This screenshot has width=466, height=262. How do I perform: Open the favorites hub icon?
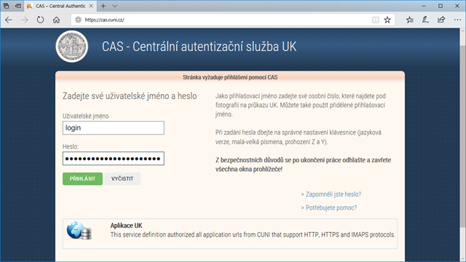[x=410, y=20]
